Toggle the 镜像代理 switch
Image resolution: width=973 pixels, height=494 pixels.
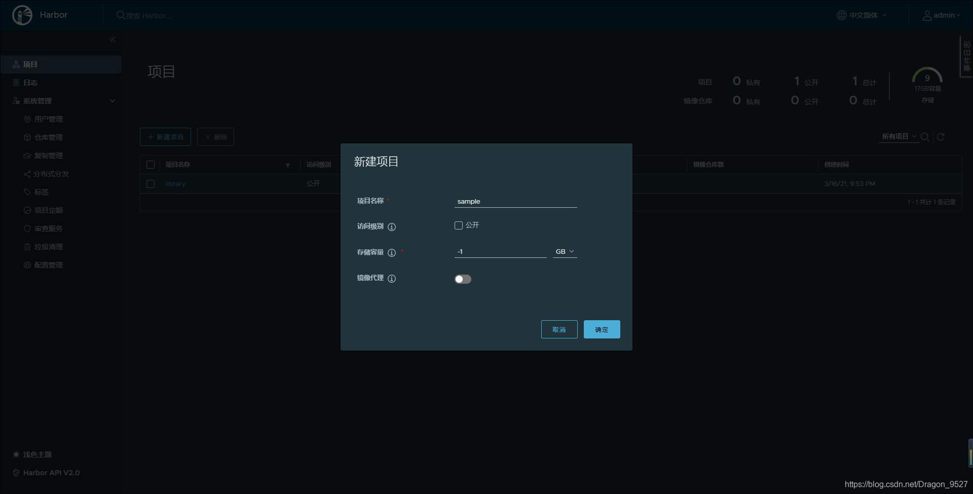click(463, 279)
